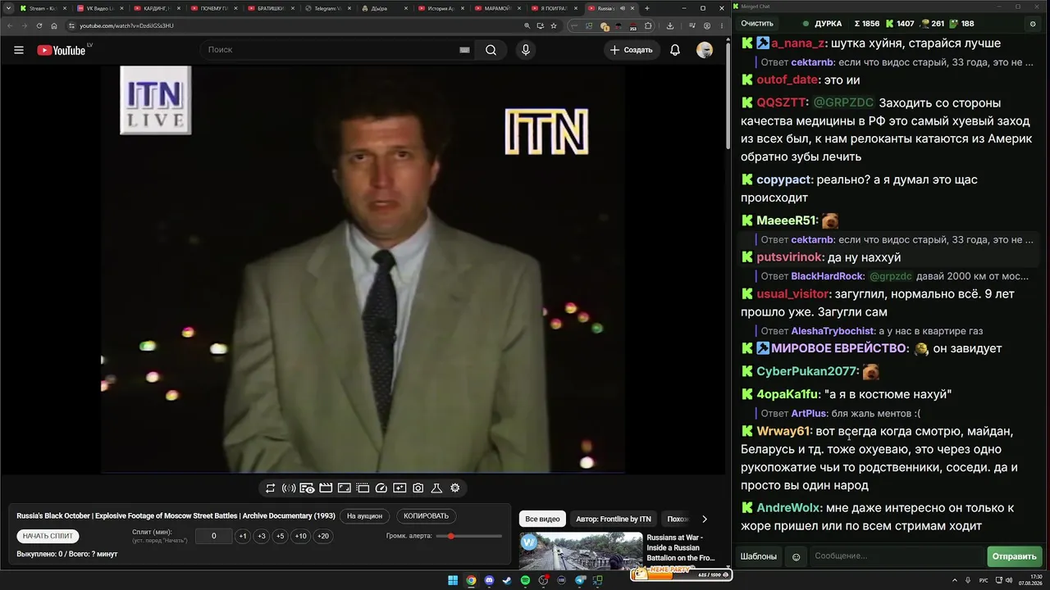Screen dimensions: 1050x590
Task: Open a new browser tab
Action: click(x=646, y=8)
